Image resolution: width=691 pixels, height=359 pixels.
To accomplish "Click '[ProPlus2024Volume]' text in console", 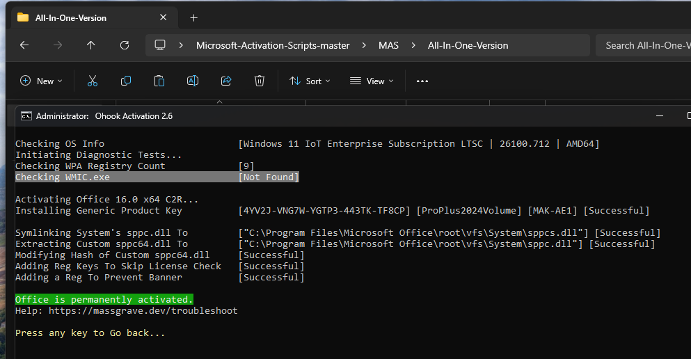I will (x=469, y=211).
